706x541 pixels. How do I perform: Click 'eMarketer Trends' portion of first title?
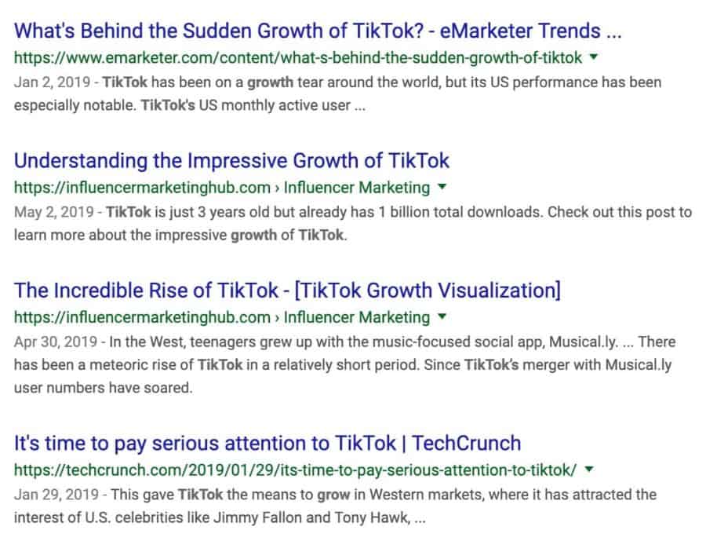pos(530,31)
